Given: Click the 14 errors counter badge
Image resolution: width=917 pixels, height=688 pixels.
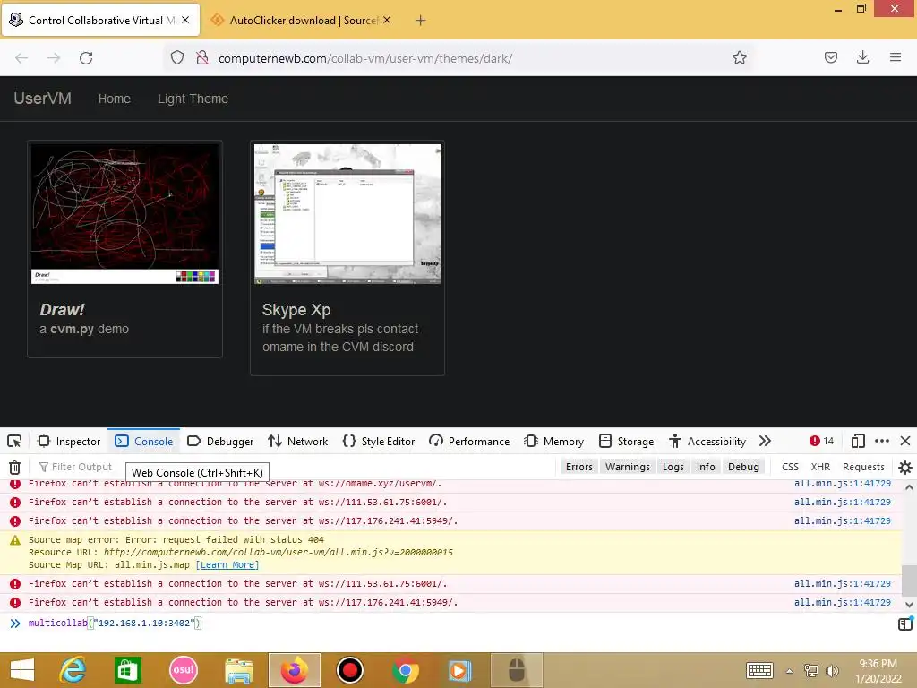Looking at the screenshot, I should [821, 441].
